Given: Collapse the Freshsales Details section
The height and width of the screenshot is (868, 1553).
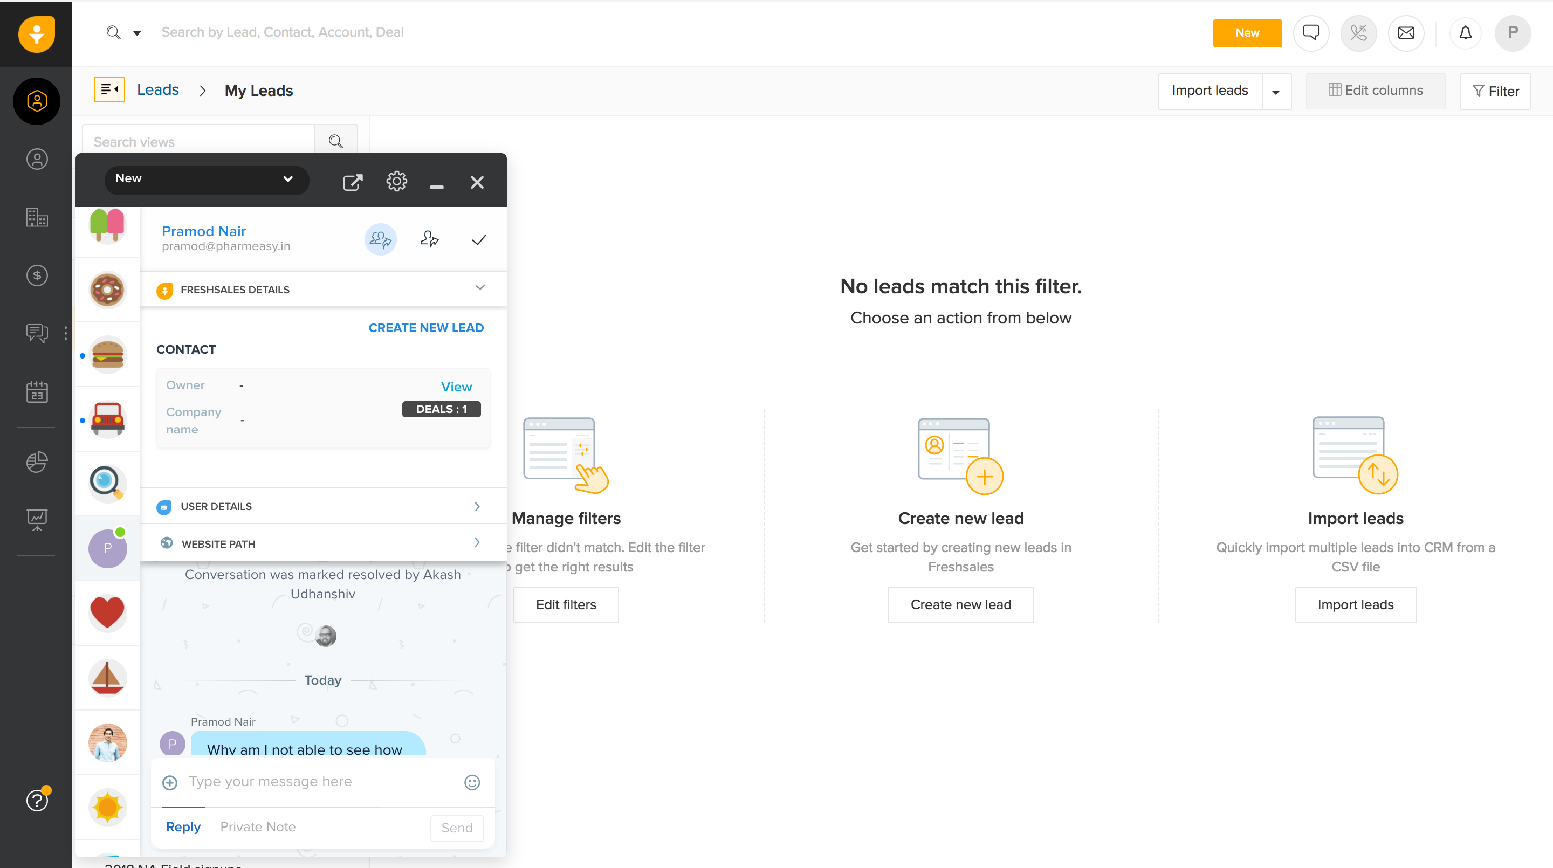Looking at the screenshot, I should tap(479, 288).
